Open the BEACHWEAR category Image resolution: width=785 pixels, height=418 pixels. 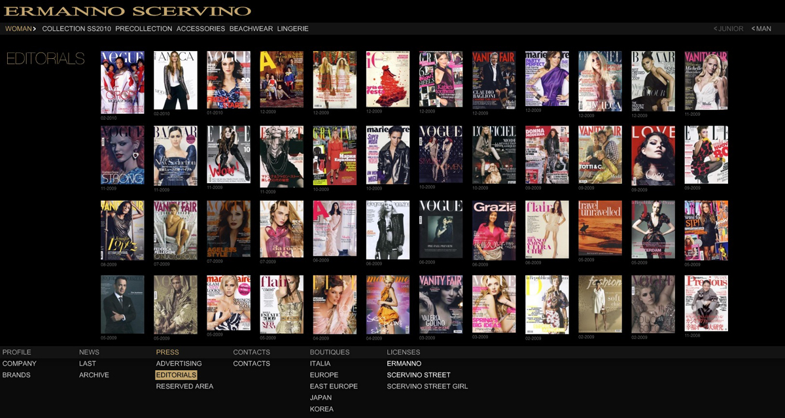pos(251,29)
